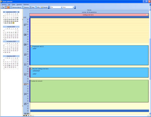Toggle the checkbox on Catálogo Germaine banner

(x=147, y=15)
